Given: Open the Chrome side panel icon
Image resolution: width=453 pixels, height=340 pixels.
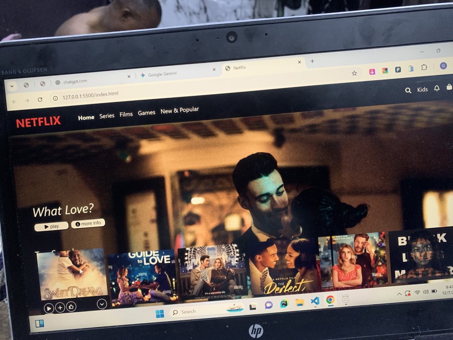Looking at the screenshot, I should (x=411, y=69).
